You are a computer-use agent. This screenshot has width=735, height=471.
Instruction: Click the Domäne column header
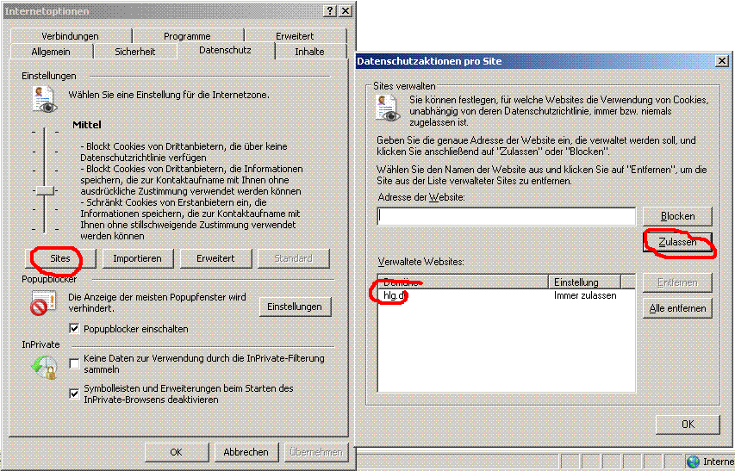point(463,282)
